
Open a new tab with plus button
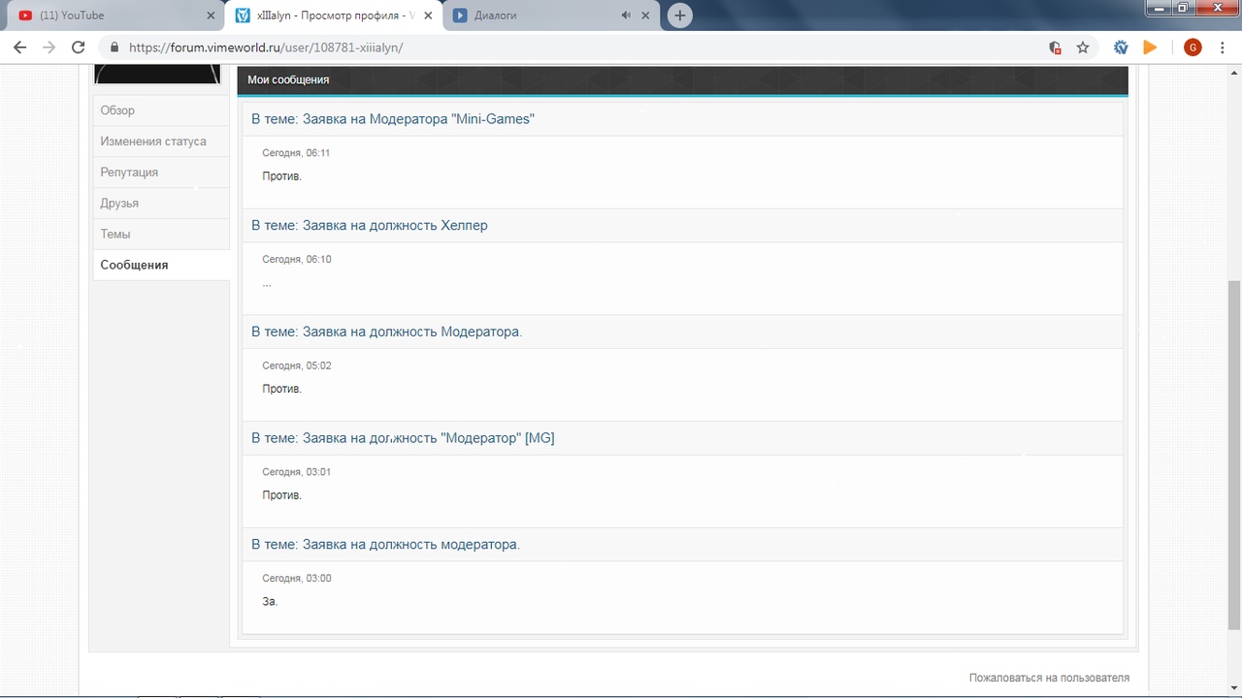(680, 16)
